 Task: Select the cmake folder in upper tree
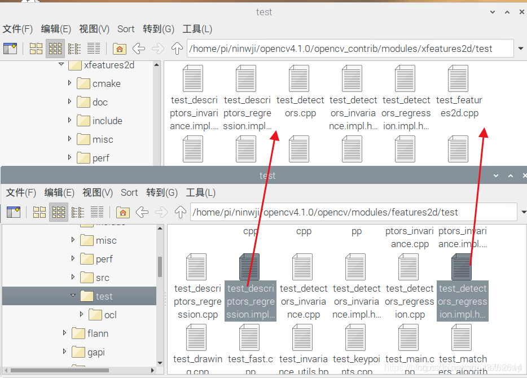[99, 83]
